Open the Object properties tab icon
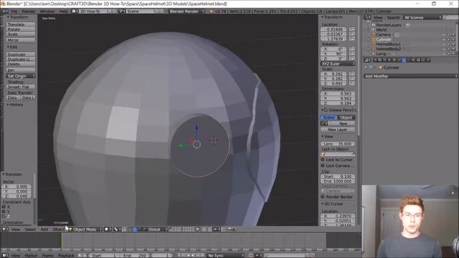Viewport: 459px width, 258px height. [x=394, y=60]
